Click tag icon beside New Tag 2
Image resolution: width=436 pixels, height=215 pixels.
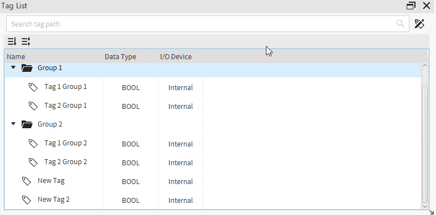point(27,200)
